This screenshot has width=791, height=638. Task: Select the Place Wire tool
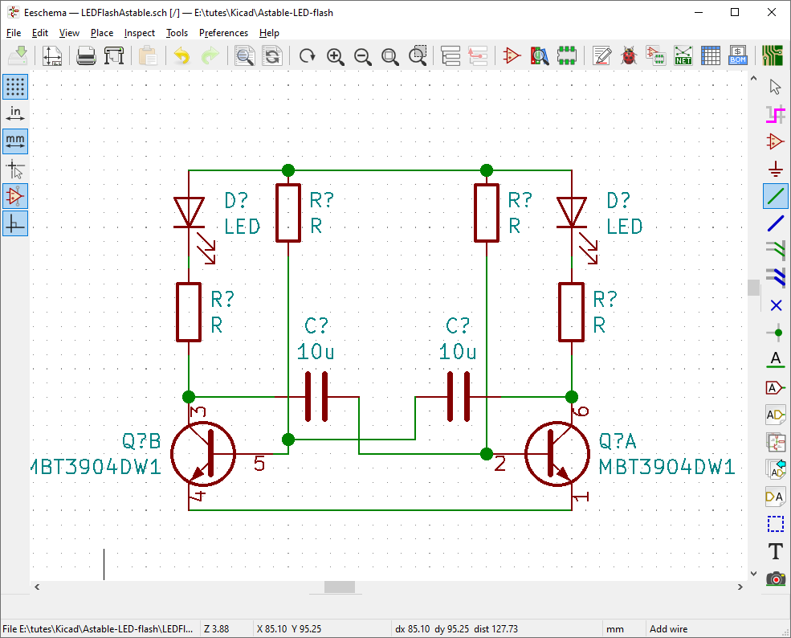(774, 195)
